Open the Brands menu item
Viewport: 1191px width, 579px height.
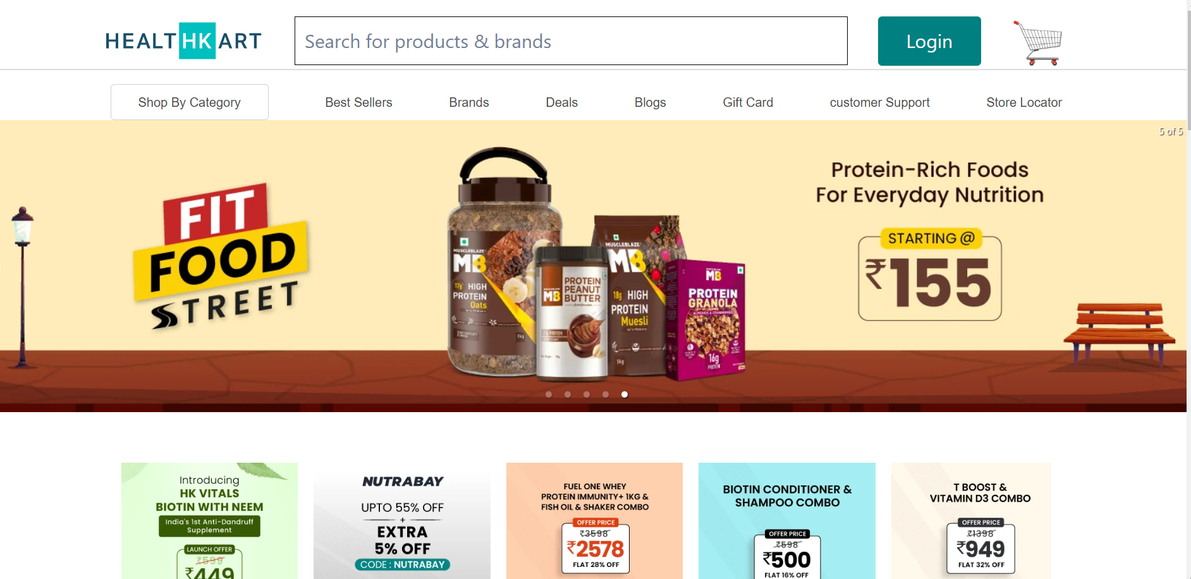click(x=469, y=102)
